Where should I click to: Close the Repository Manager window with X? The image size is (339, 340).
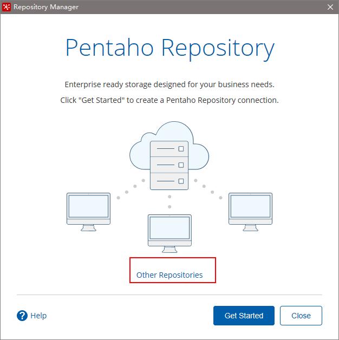click(x=330, y=7)
